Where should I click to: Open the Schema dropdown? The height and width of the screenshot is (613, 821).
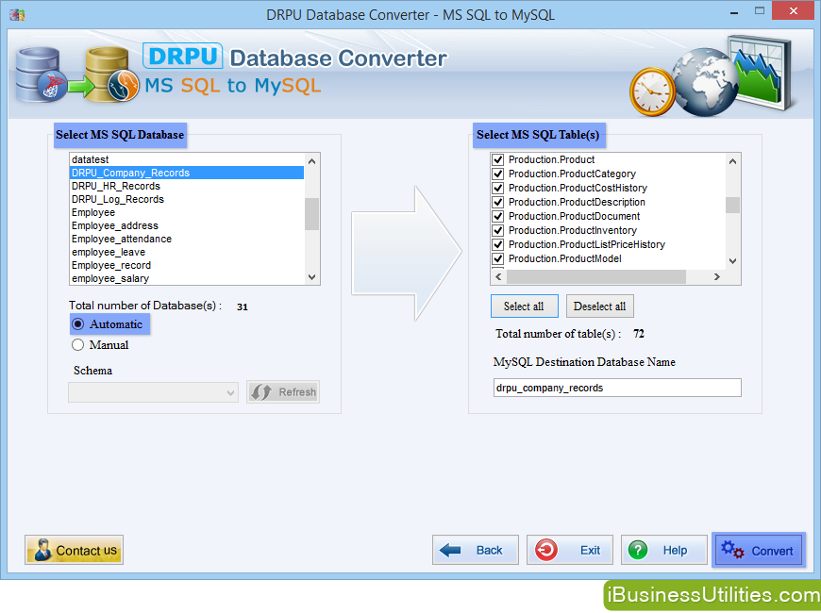click(153, 392)
